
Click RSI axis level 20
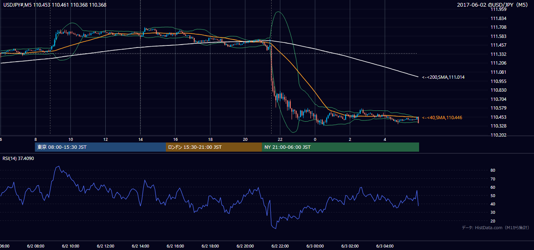[493, 221]
